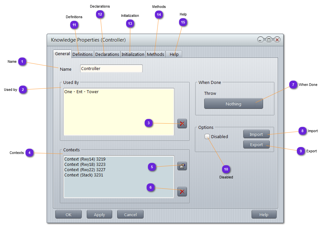This screenshot has height=226, width=323.
Task: Click the Apply button
Action: 99,214
